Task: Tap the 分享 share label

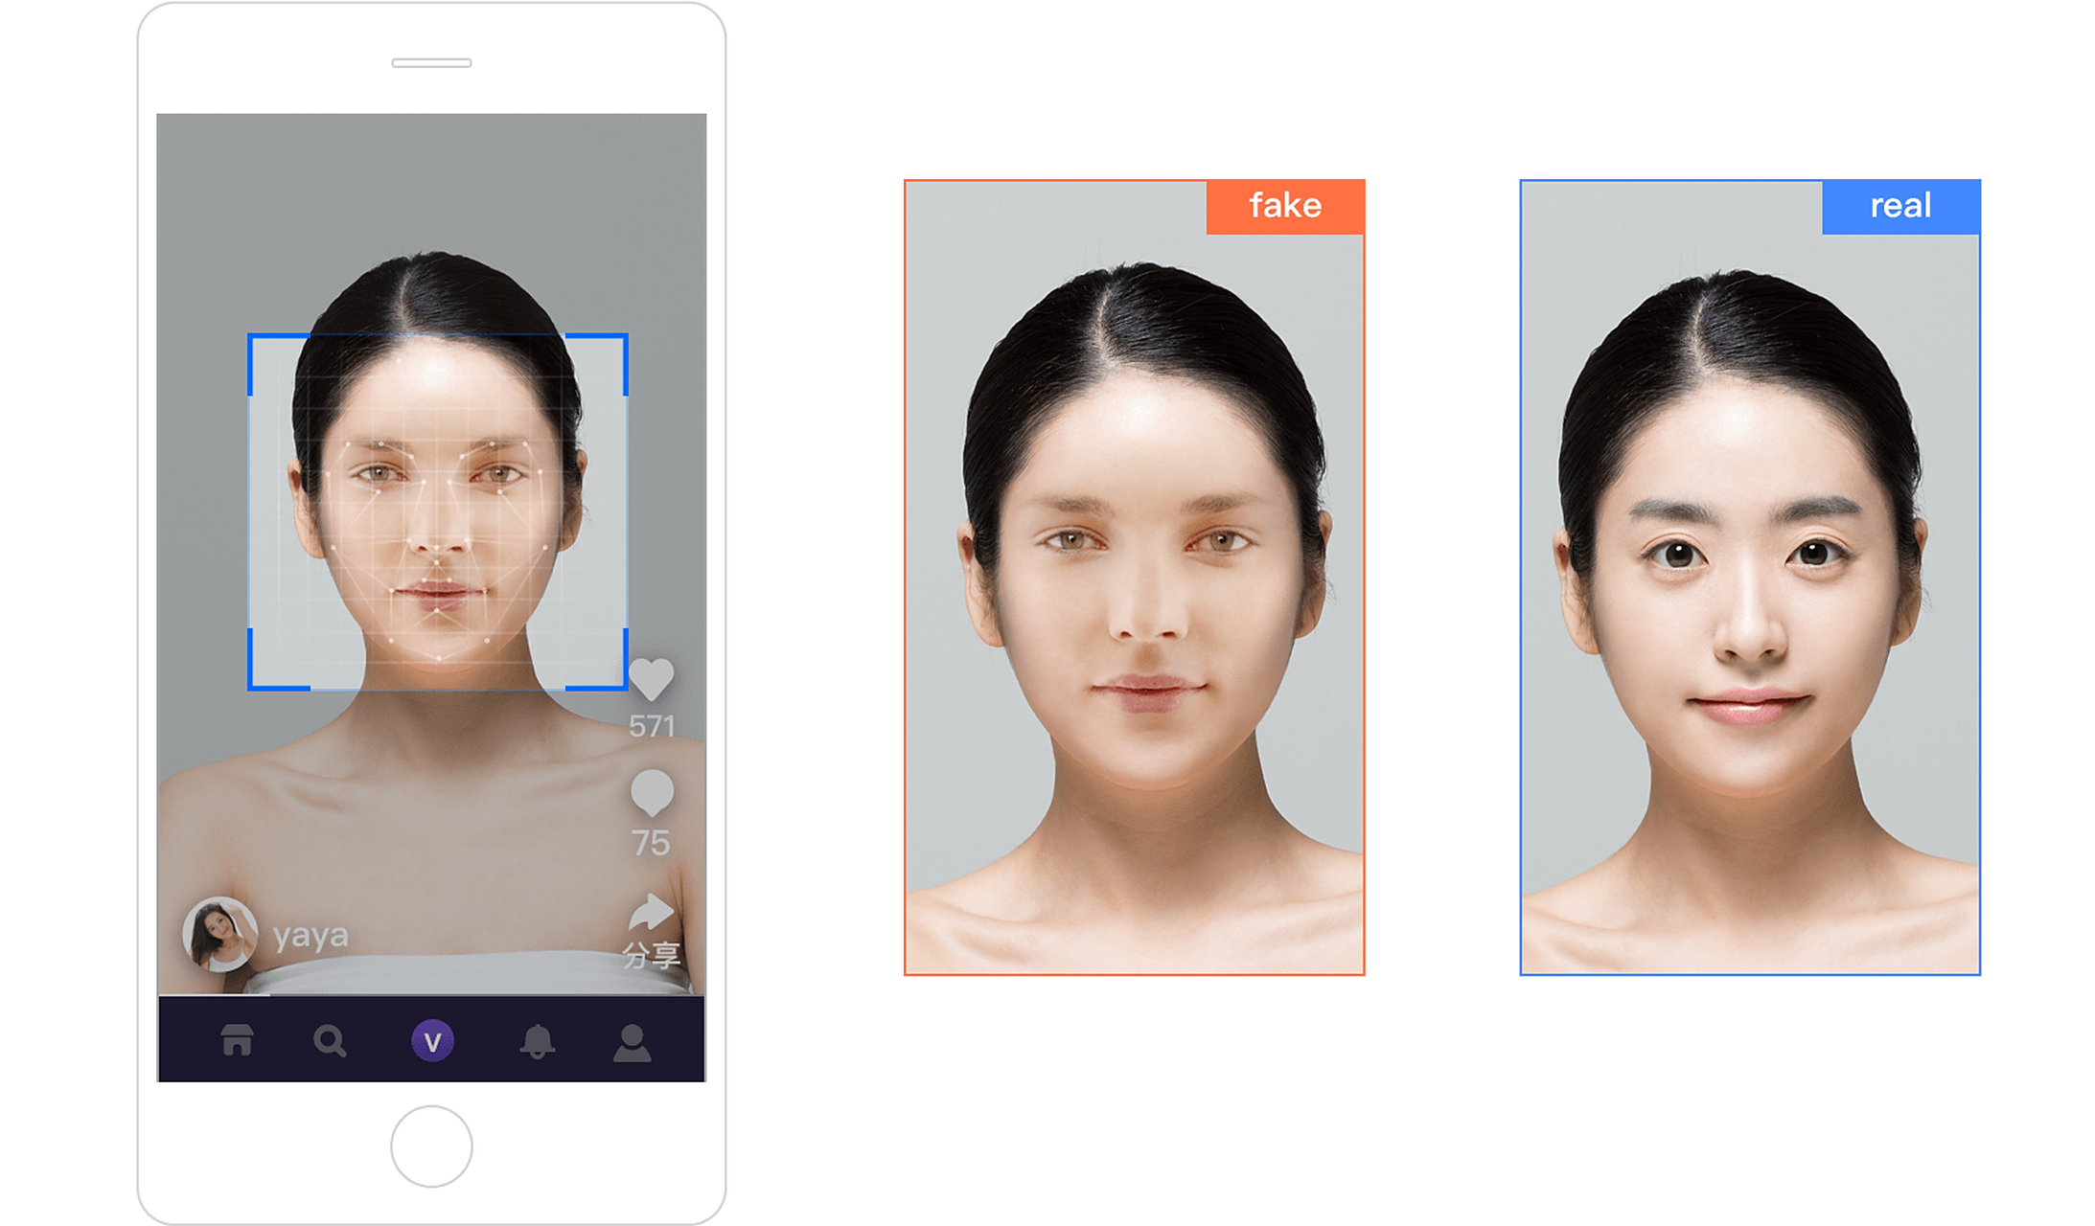Action: click(652, 955)
